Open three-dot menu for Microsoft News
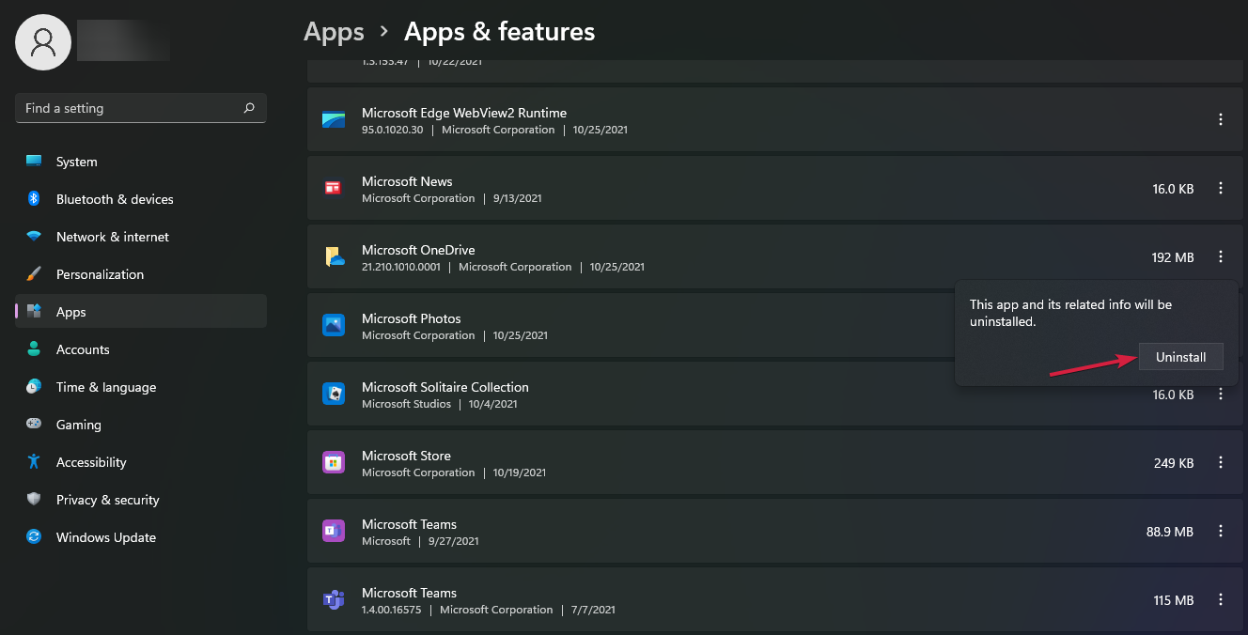 tap(1221, 188)
